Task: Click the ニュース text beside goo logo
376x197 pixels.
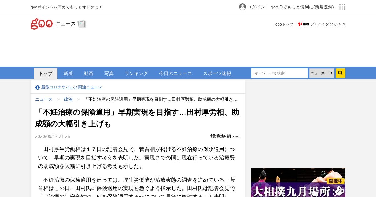Action: pos(66,24)
